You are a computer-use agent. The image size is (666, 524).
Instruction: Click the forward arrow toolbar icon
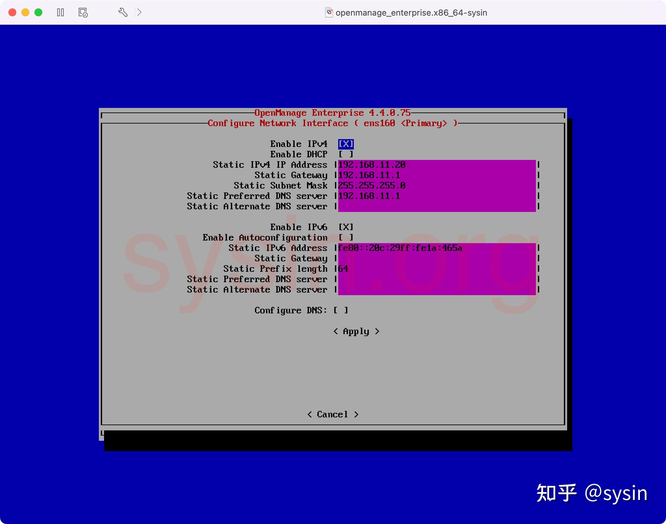point(139,12)
